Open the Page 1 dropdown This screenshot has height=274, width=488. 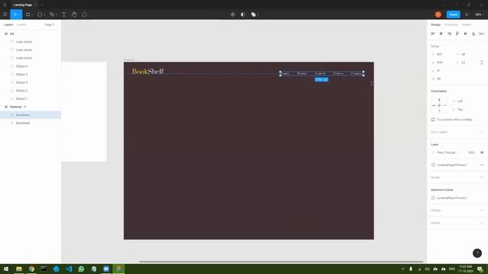click(50, 24)
